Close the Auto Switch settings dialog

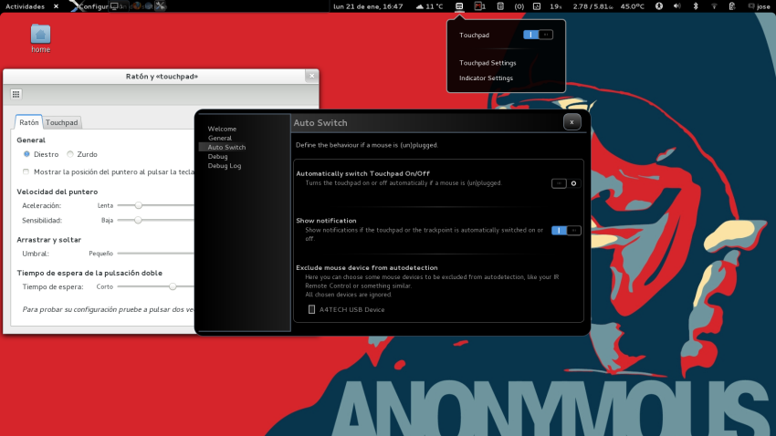pos(572,122)
